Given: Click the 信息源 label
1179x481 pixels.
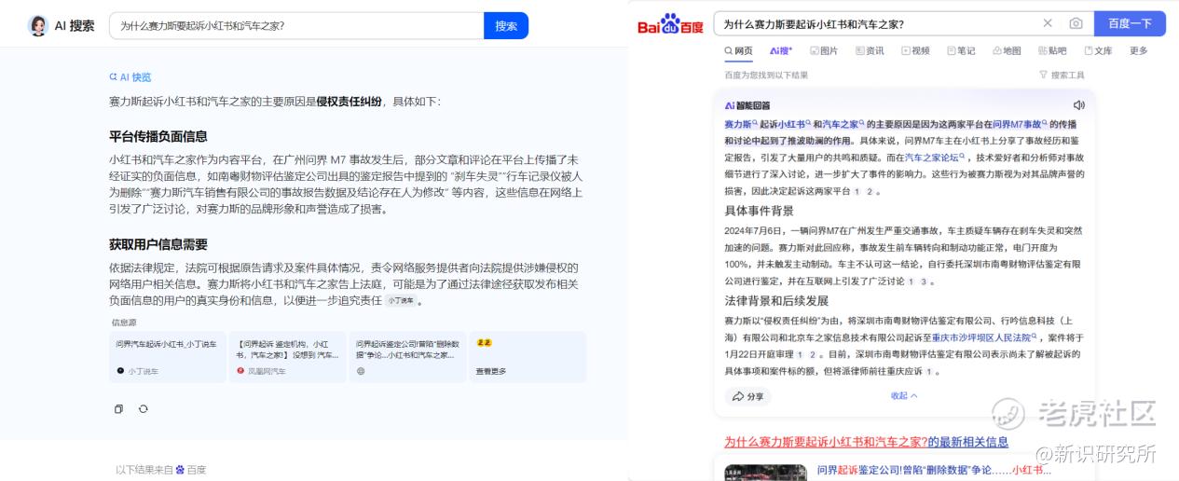Looking at the screenshot, I should coord(124,323).
